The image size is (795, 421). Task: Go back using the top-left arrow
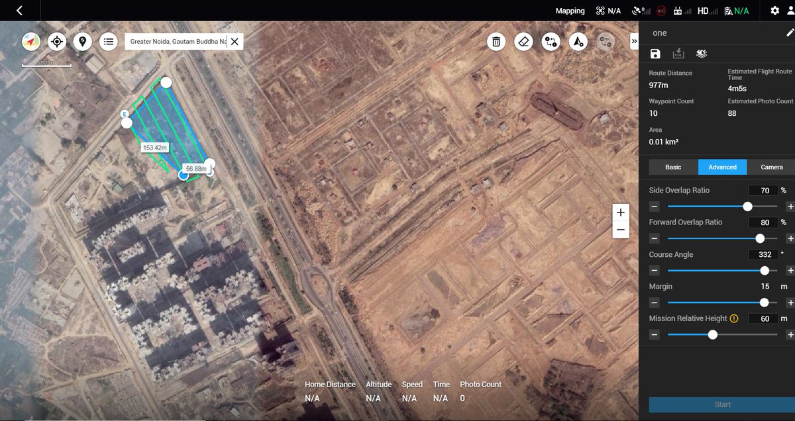click(x=19, y=11)
